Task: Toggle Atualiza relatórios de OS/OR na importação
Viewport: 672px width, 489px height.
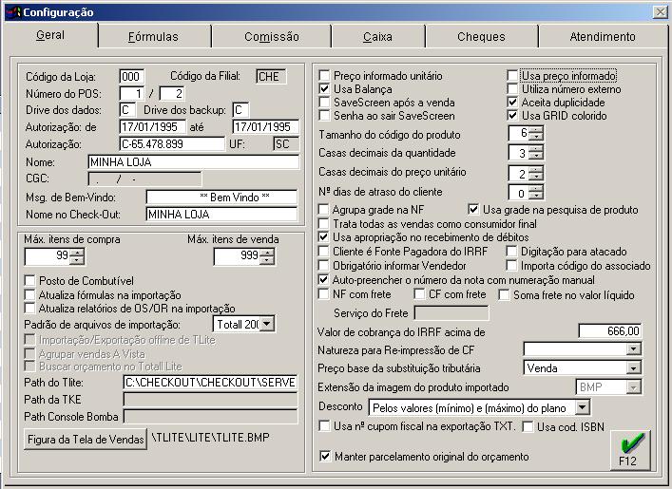Action: pyautogui.click(x=29, y=309)
